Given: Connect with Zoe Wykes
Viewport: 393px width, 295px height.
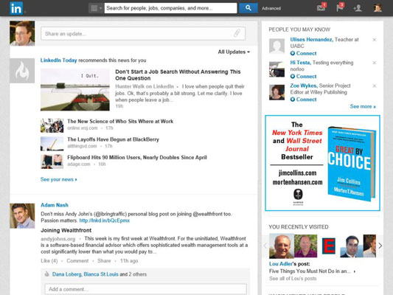Looking at the screenshot, I should pos(304,100).
